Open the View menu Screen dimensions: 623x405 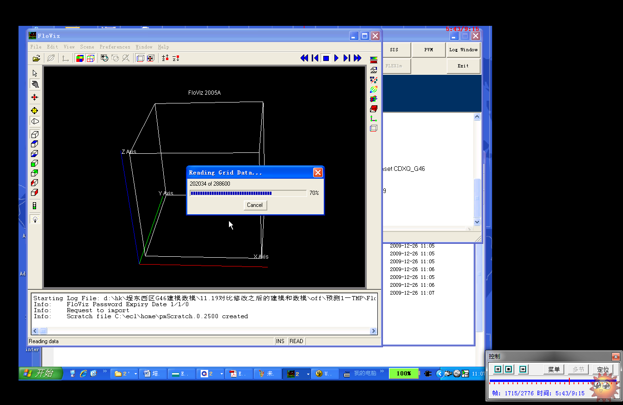coord(69,47)
